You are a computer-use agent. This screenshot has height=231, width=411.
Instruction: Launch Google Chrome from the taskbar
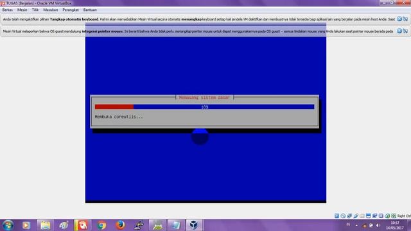[101, 225]
